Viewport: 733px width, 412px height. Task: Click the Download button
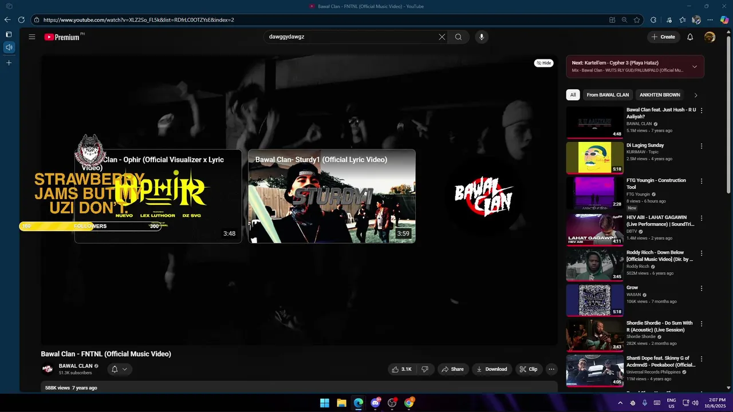492,369
